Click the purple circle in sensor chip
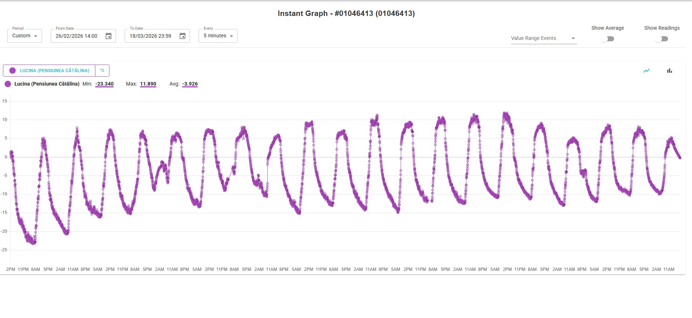Image resolution: width=692 pixels, height=318 pixels. pyautogui.click(x=12, y=71)
